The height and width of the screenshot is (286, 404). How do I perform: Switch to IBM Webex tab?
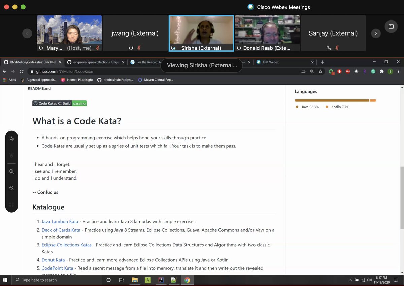click(285, 62)
